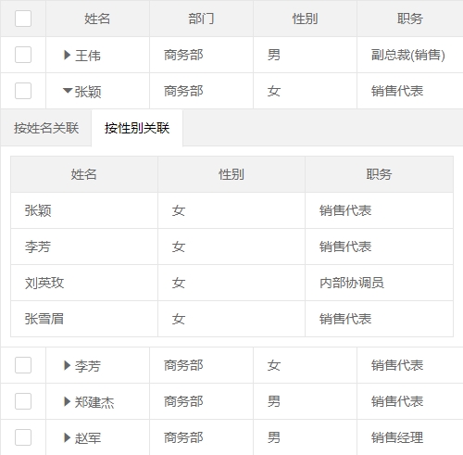Expand the 李芳 row in main table
This screenshot has height=455, width=463.
67,365
